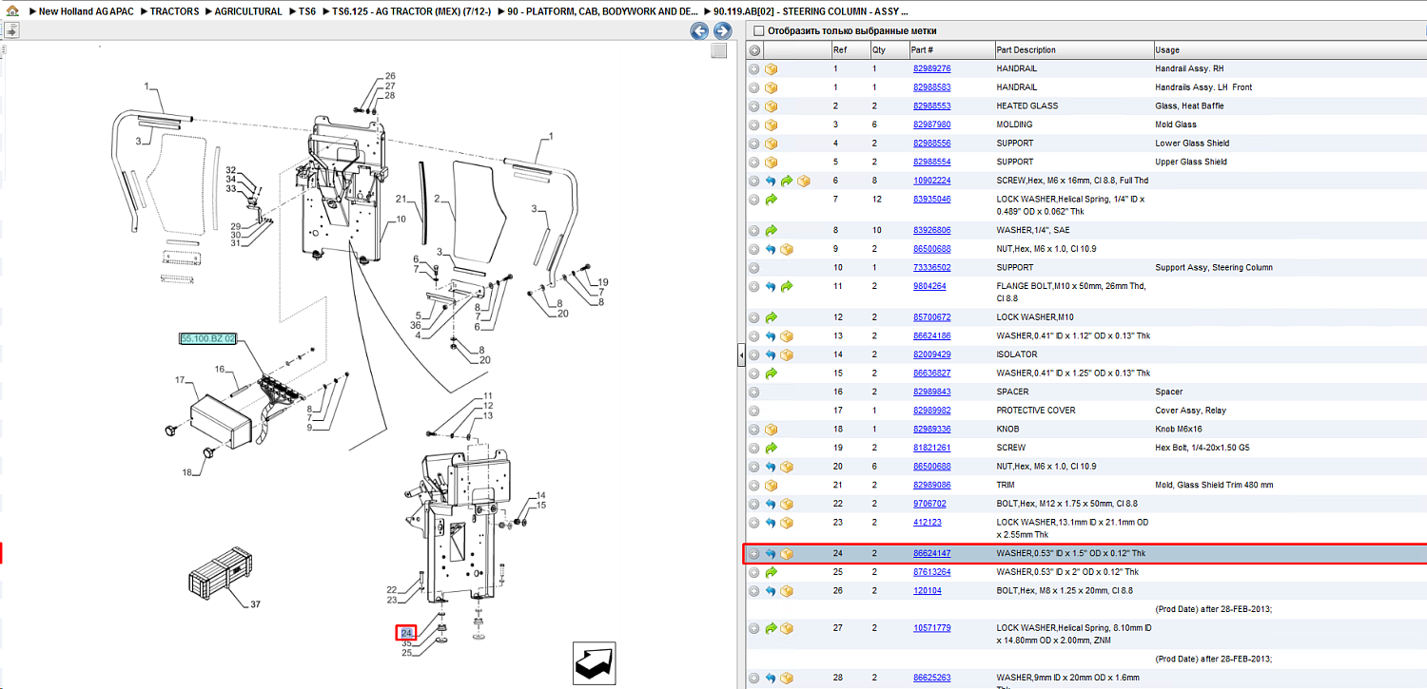Open part number link 9804264

(929, 286)
